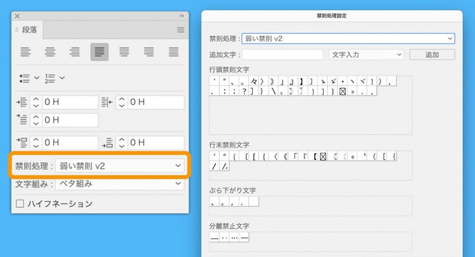Viewport: 475px width, 257px height.
Task: Select the 段落 panel tab
Action: tap(29, 30)
